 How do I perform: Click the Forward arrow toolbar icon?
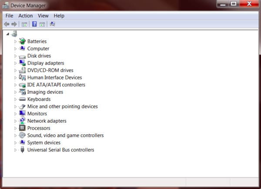click(14, 24)
